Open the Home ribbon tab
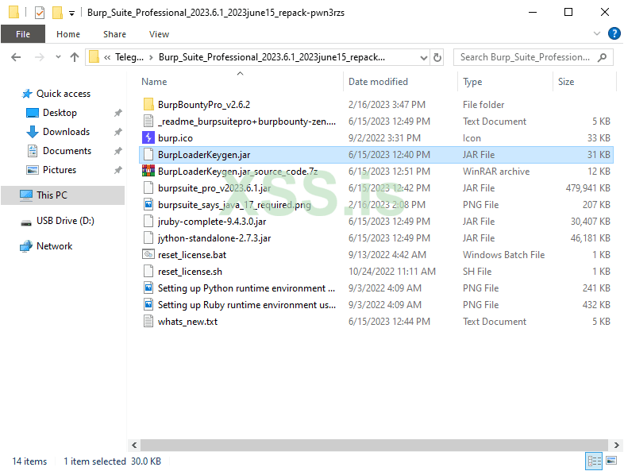Screen dimensions: 624x471 68,34
